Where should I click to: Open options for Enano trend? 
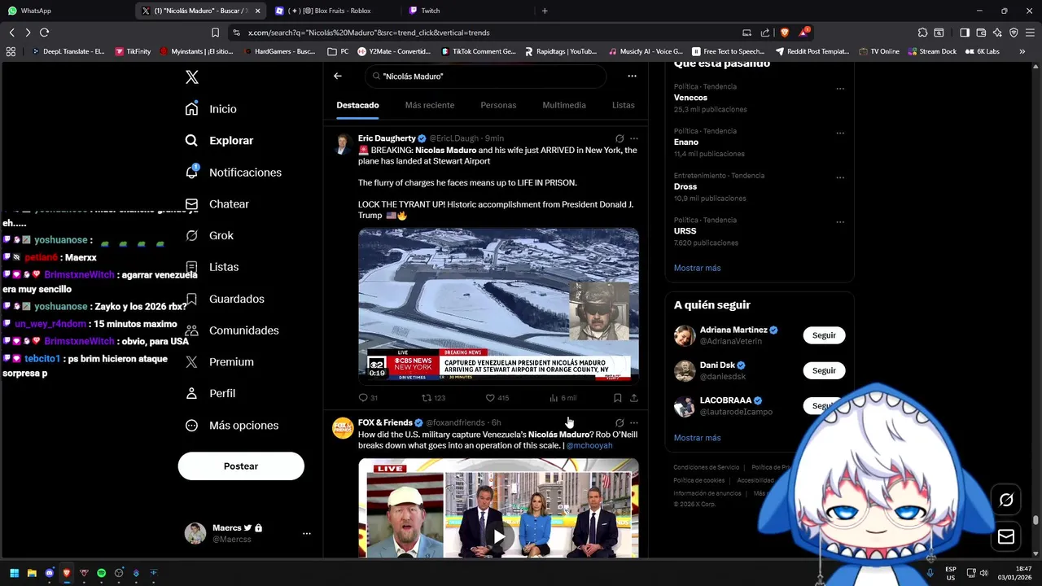click(840, 133)
